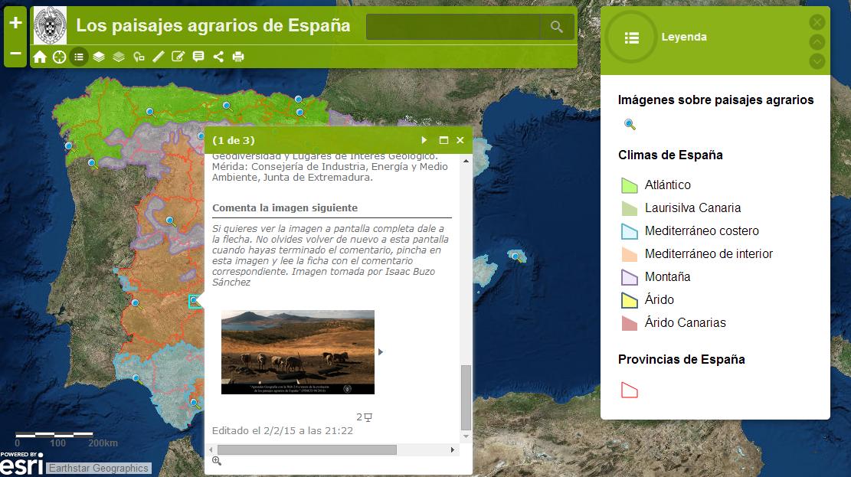
Task: Select the measure tool icon
Action: [x=159, y=56]
